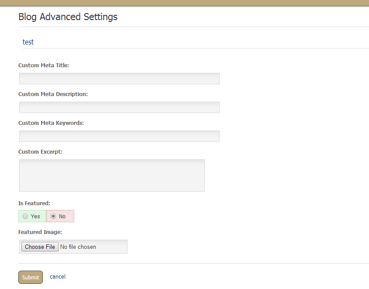
Task: Click the green Yes option box
Action: [x=32, y=216]
